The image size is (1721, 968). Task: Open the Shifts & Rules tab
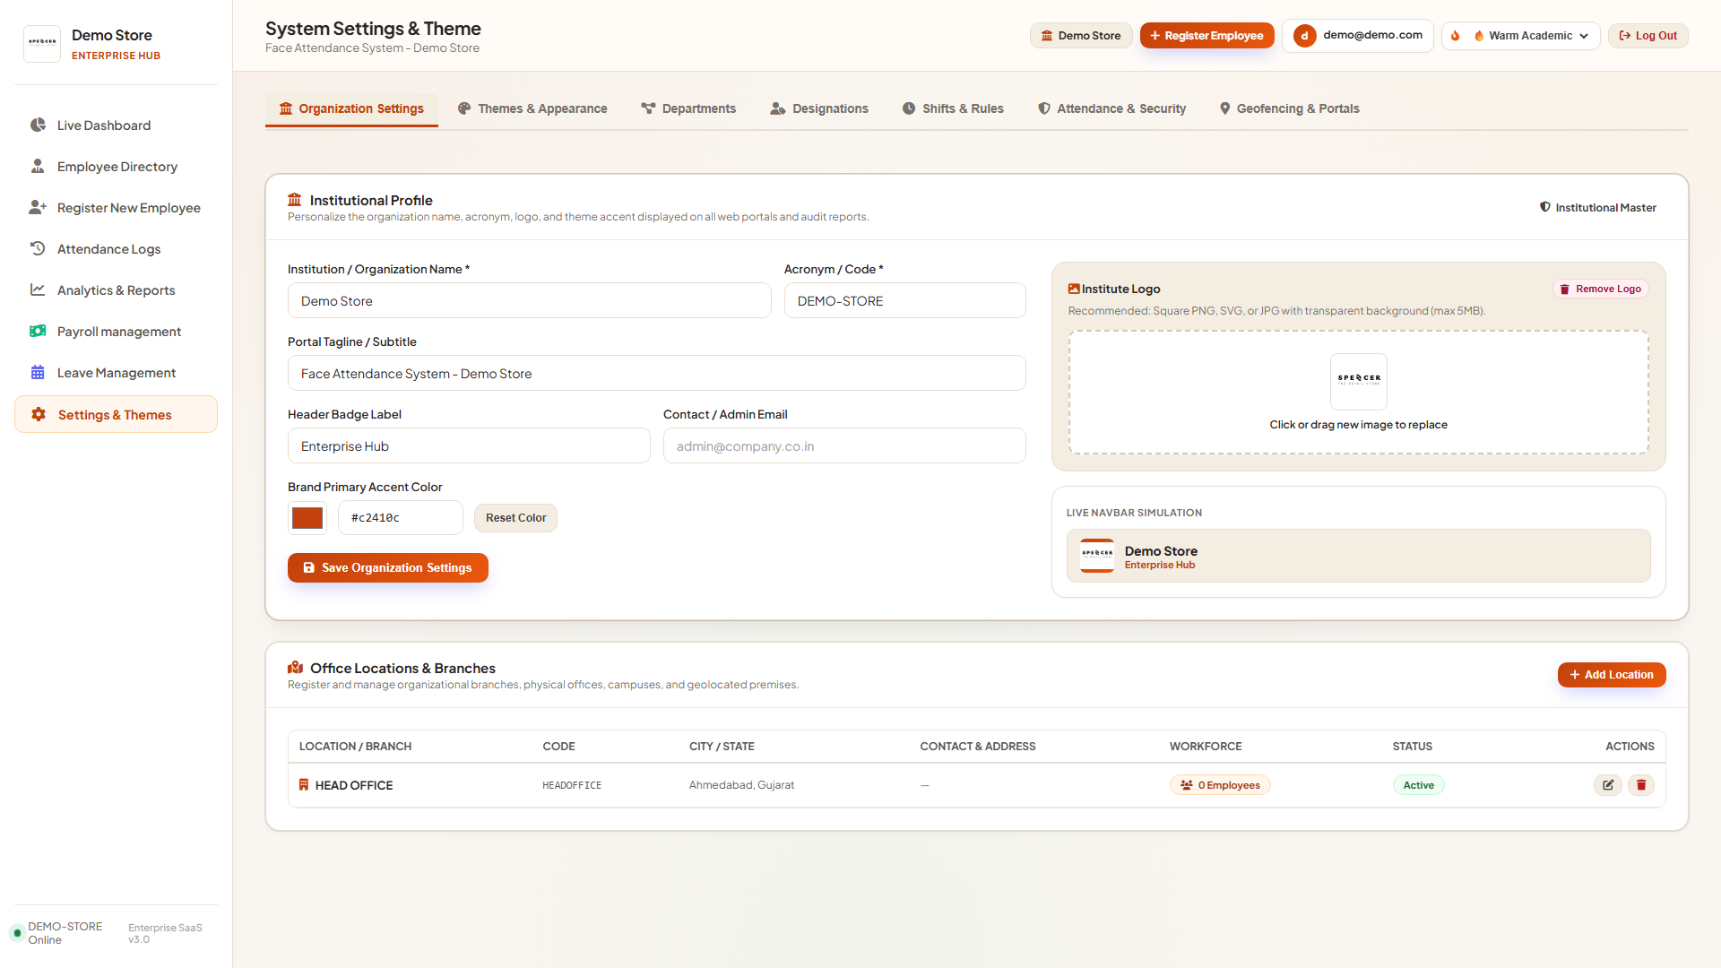click(953, 108)
